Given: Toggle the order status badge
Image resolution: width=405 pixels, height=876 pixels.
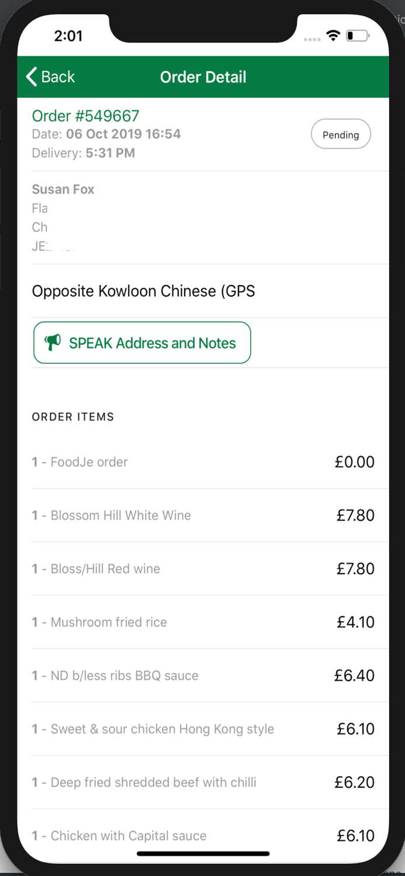Looking at the screenshot, I should pos(341,134).
